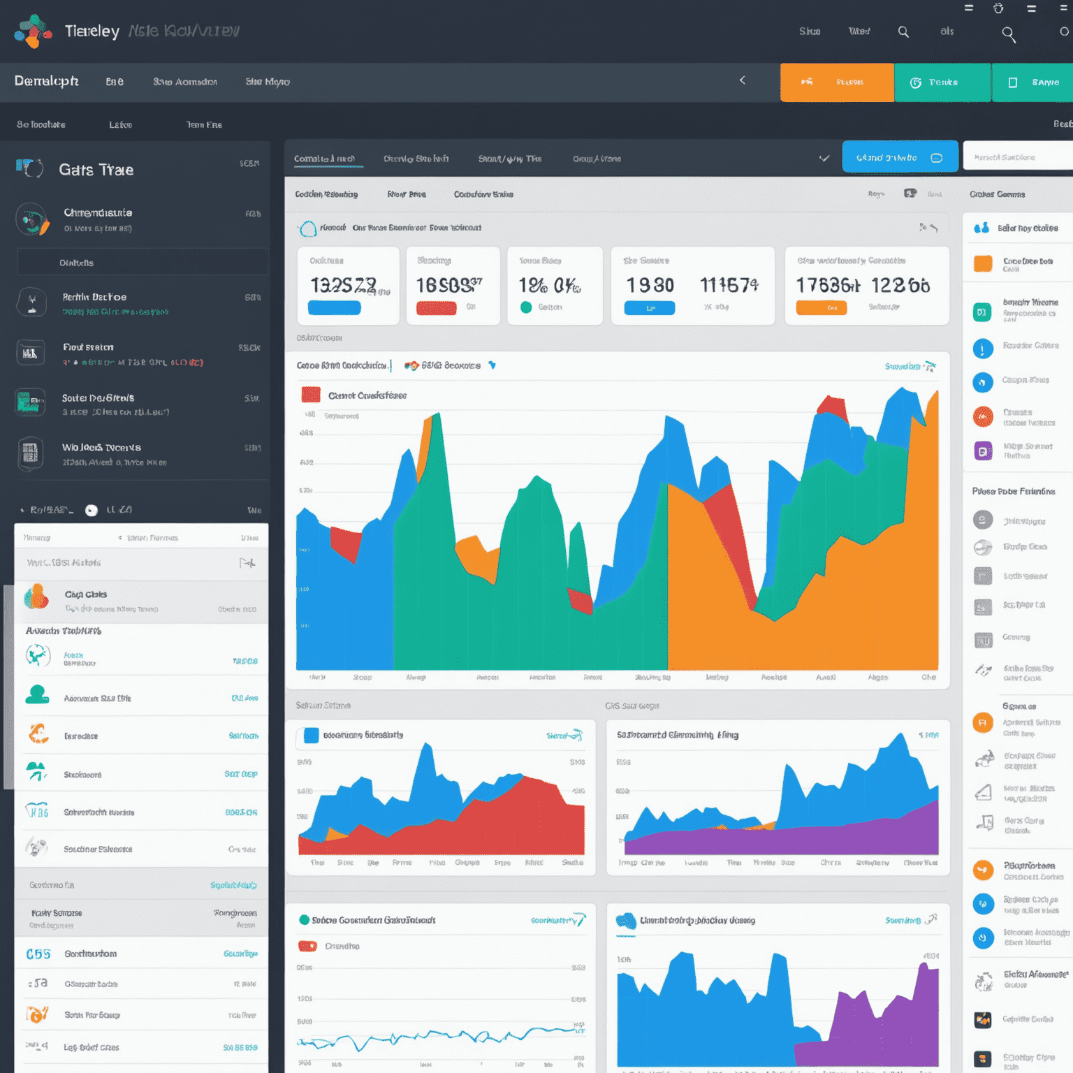This screenshot has width=1073, height=1073.
Task: Click the Gats Trae header icon
Action: point(29,168)
